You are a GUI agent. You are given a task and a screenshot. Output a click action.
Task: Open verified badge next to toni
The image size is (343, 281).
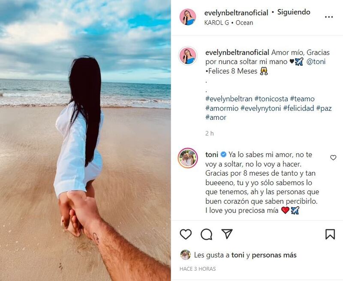tap(223, 155)
